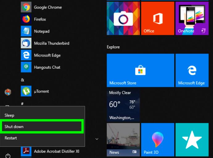Open the Mostly Clear weather tile
This screenshot has height=158, width=213.
tap(123, 105)
